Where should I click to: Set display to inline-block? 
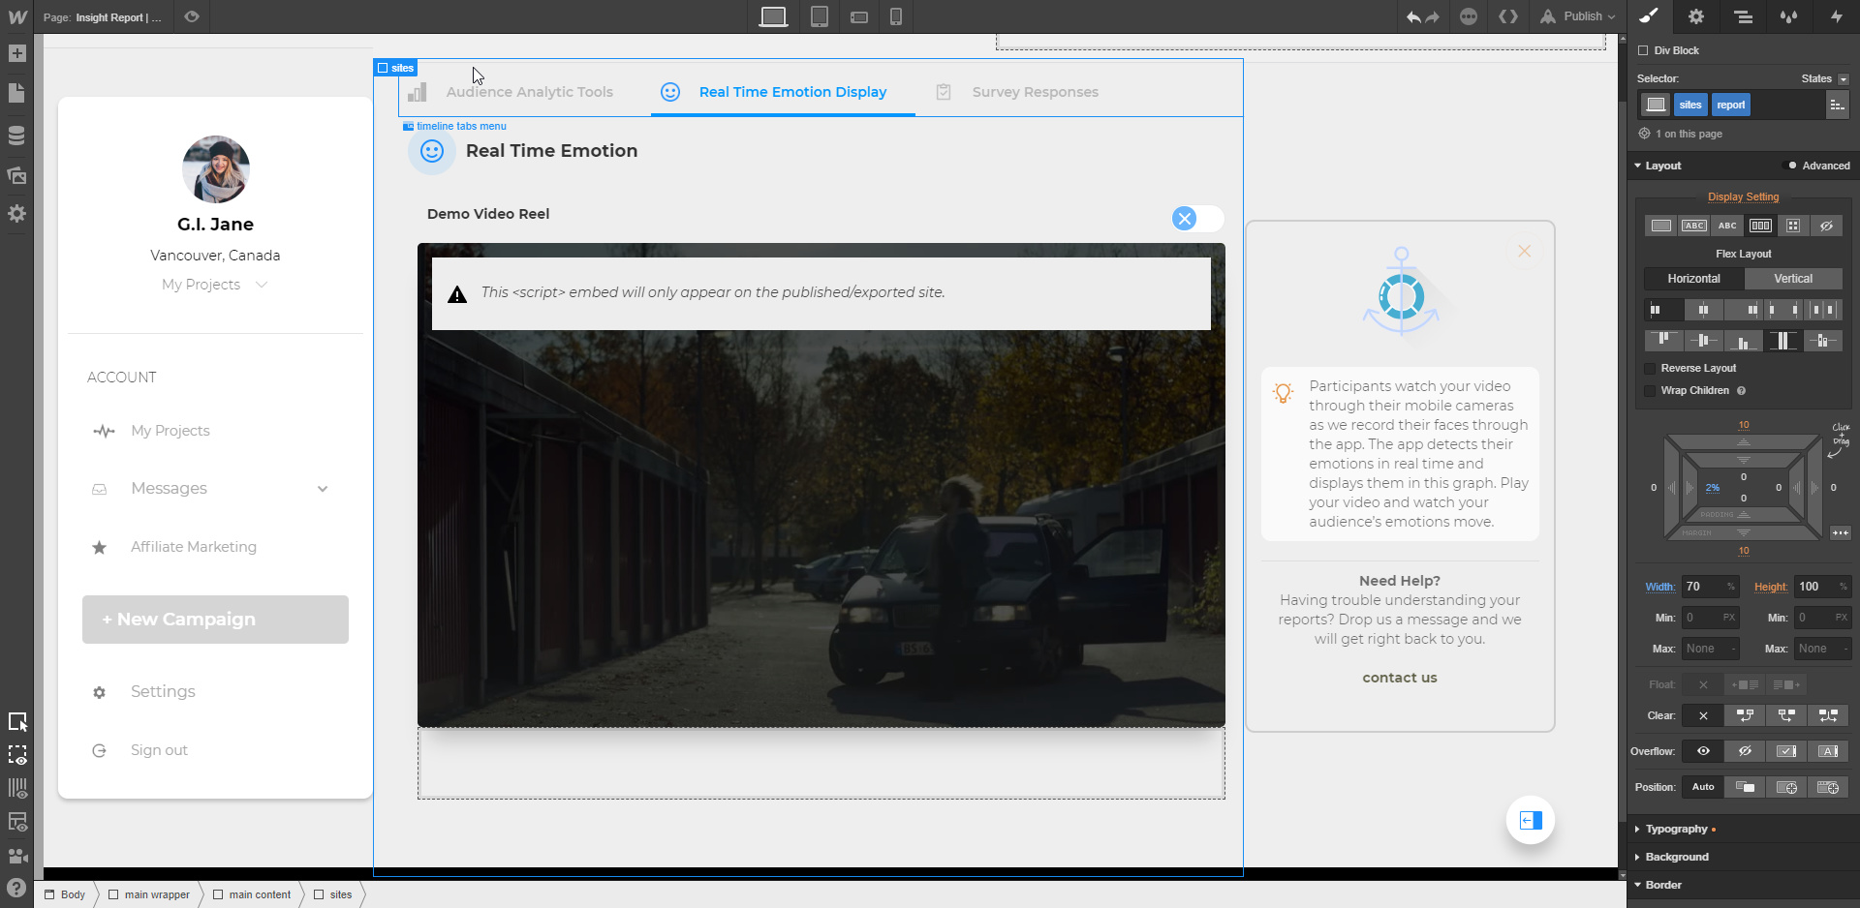(1694, 226)
